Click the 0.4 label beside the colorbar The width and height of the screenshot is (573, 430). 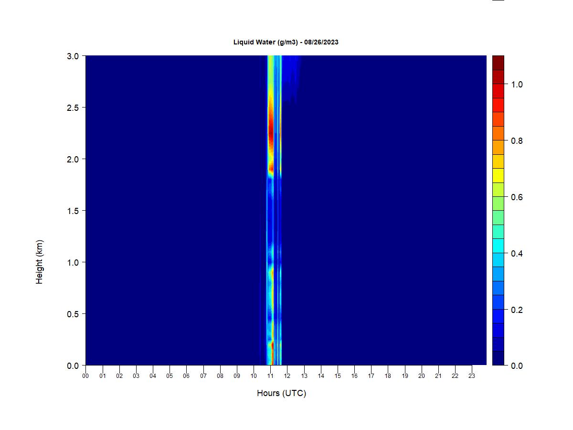[516, 254]
